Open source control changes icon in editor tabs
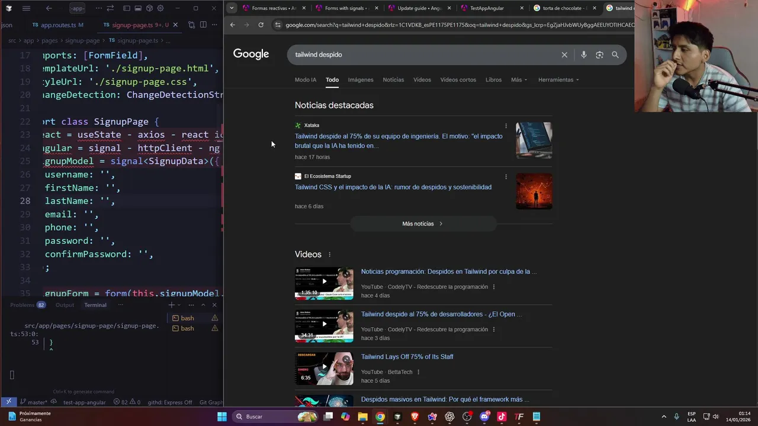The image size is (758, 426). tap(191, 25)
